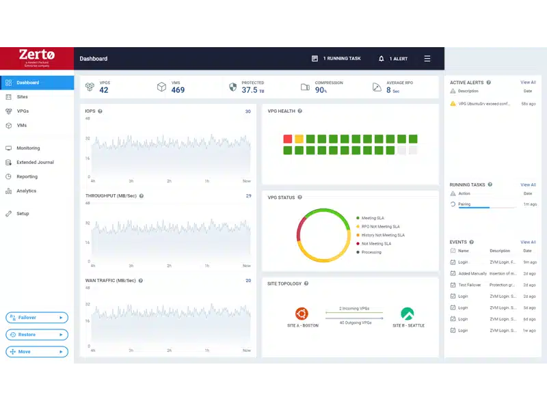
Task: Select the Site B - Seattle topology icon
Action: [x=408, y=314]
